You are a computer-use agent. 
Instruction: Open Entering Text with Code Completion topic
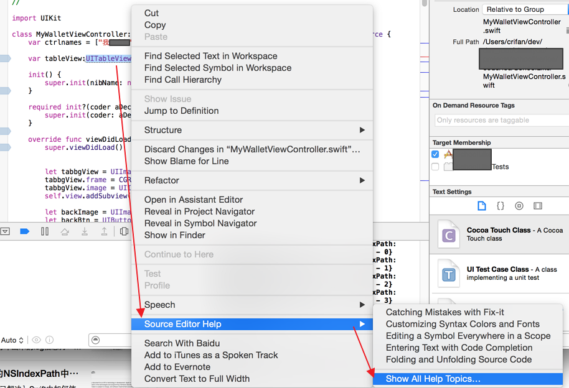[x=468, y=348]
